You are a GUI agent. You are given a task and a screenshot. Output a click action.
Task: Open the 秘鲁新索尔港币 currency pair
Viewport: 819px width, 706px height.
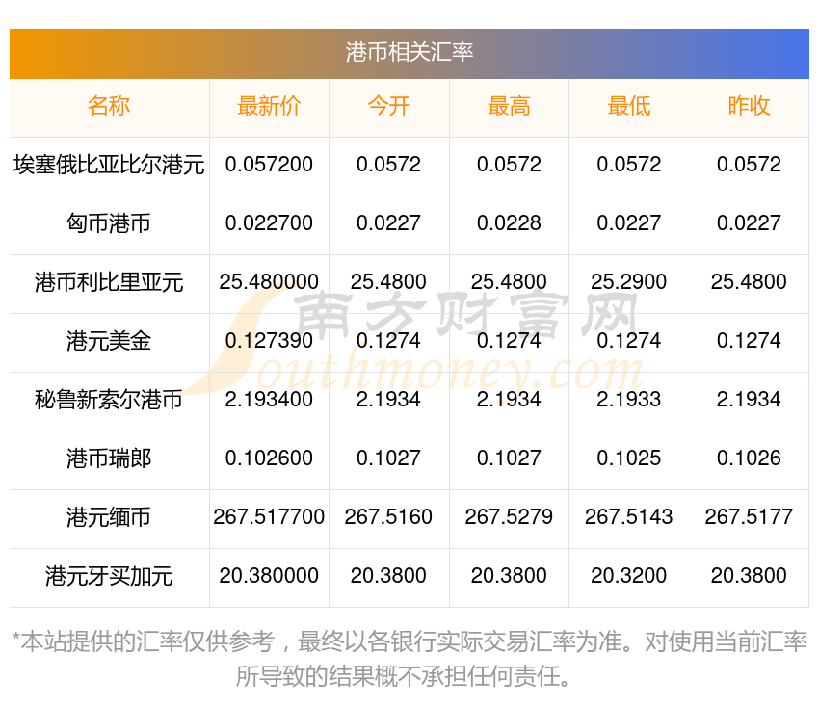point(109,400)
